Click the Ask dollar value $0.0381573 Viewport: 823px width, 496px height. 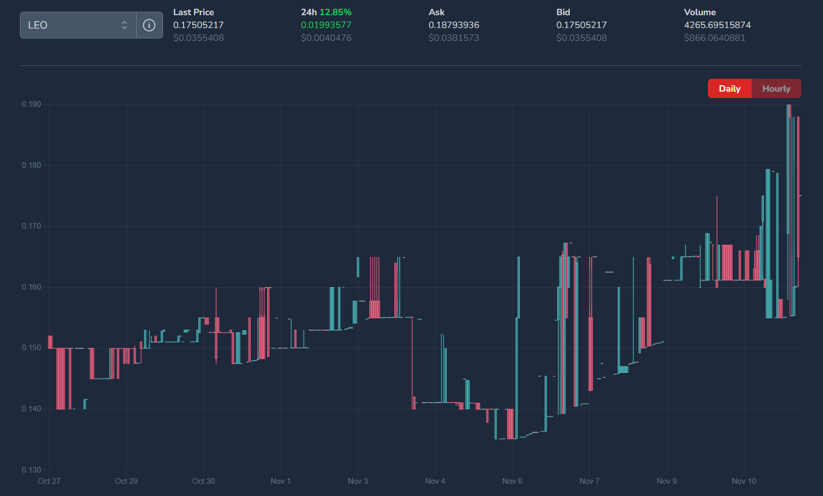[x=454, y=38]
